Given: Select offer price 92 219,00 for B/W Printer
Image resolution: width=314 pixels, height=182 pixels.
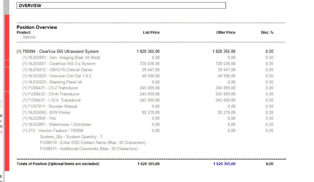Looking at the screenshot, I should (x=226, y=113).
